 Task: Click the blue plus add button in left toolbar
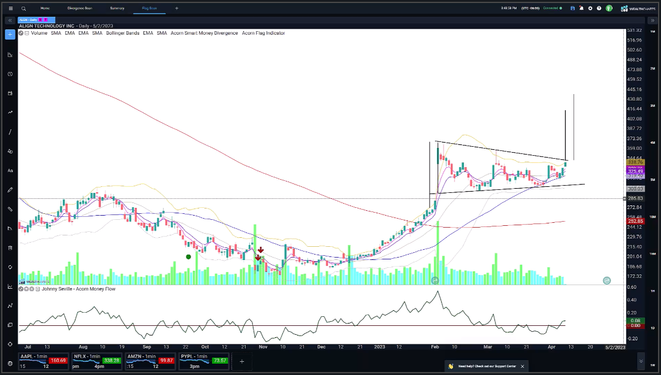click(x=10, y=35)
